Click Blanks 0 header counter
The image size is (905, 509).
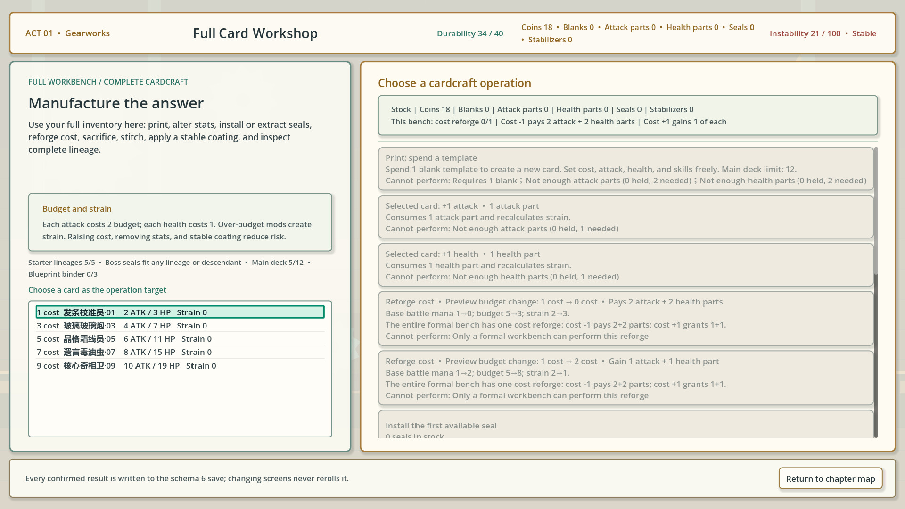pyautogui.click(x=578, y=27)
